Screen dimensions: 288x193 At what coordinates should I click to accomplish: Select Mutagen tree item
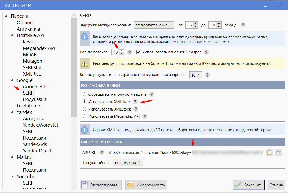[33, 61]
